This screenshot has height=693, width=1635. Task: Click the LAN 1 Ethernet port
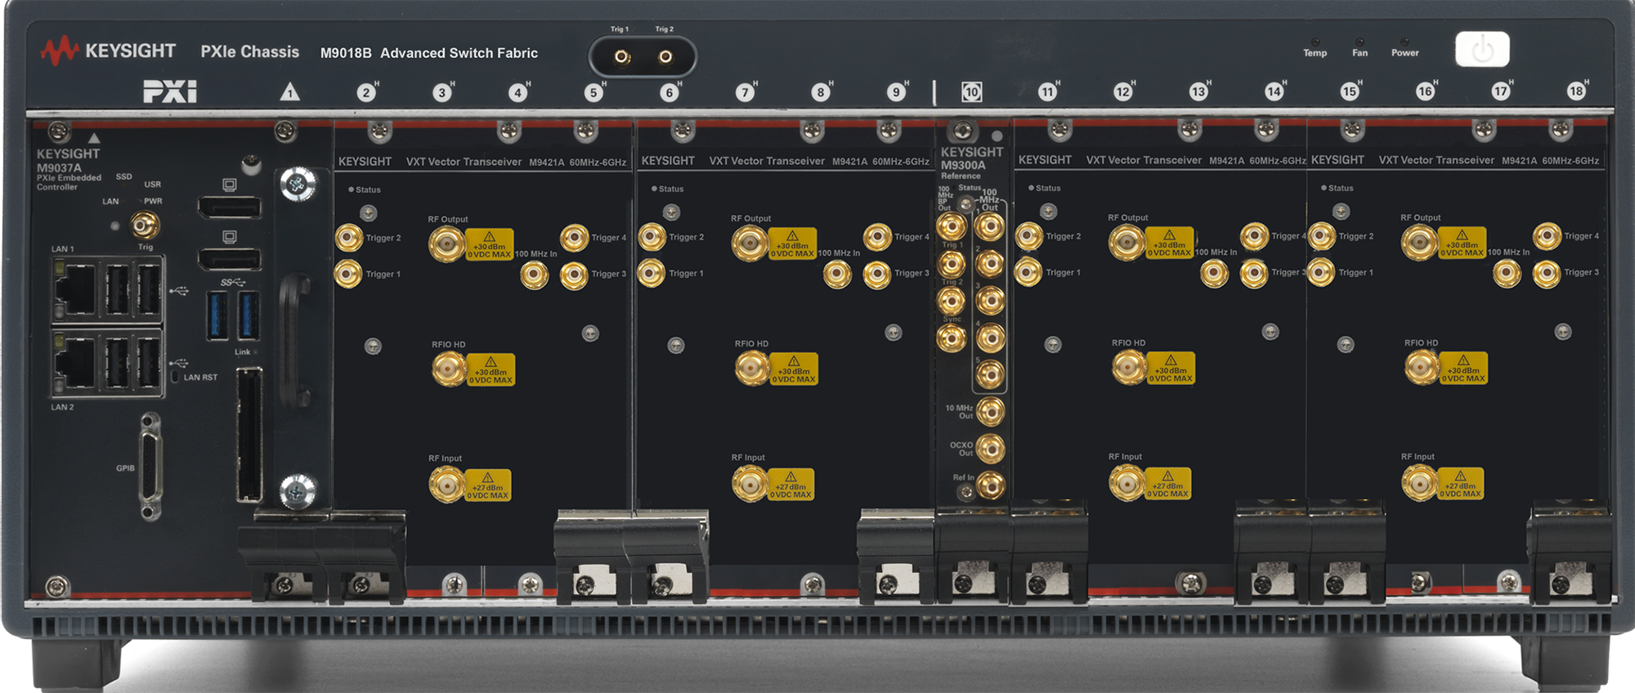point(74,288)
